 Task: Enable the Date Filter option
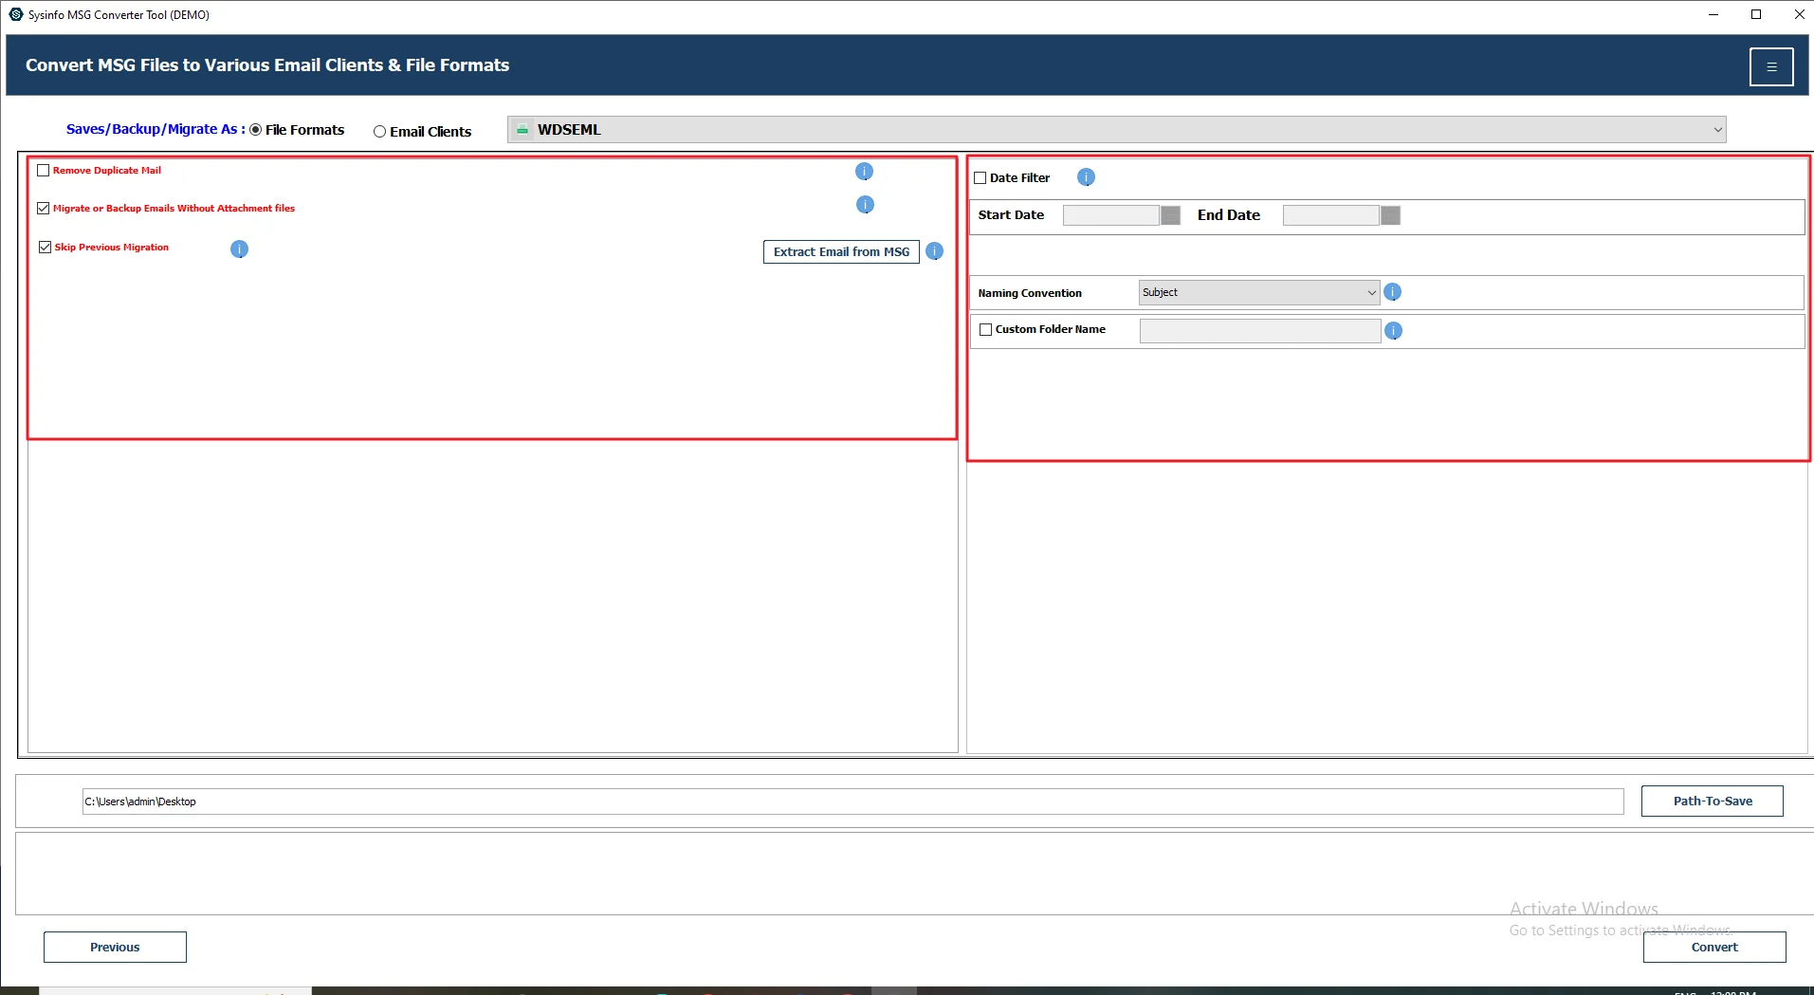click(981, 177)
